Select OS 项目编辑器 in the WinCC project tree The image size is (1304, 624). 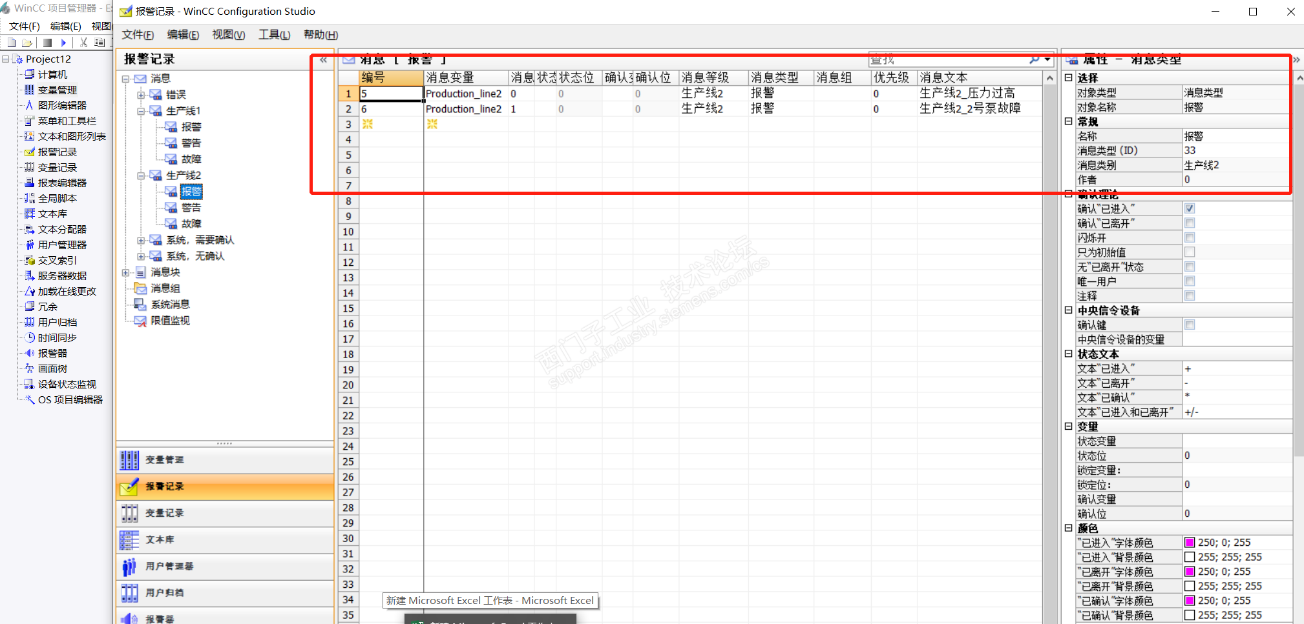click(x=70, y=399)
